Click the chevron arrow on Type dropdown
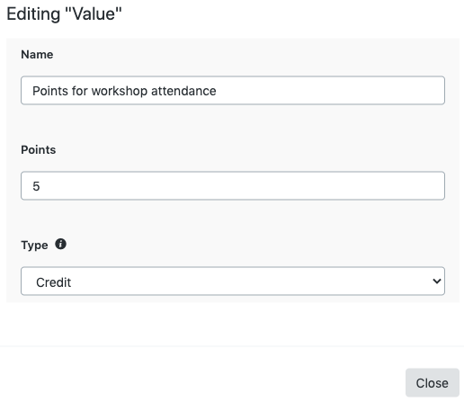The height and width of the screenshot is (402, 464). tap(437, 281)
